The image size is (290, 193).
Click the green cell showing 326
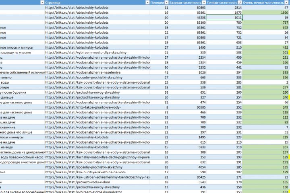[266, 77]
